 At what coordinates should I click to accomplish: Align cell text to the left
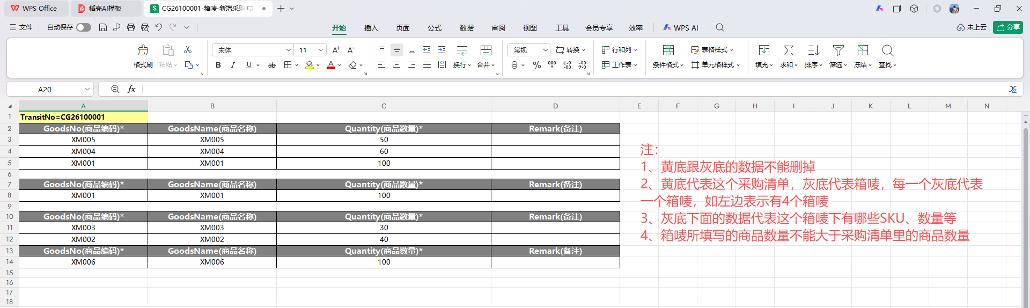point(382,65)
